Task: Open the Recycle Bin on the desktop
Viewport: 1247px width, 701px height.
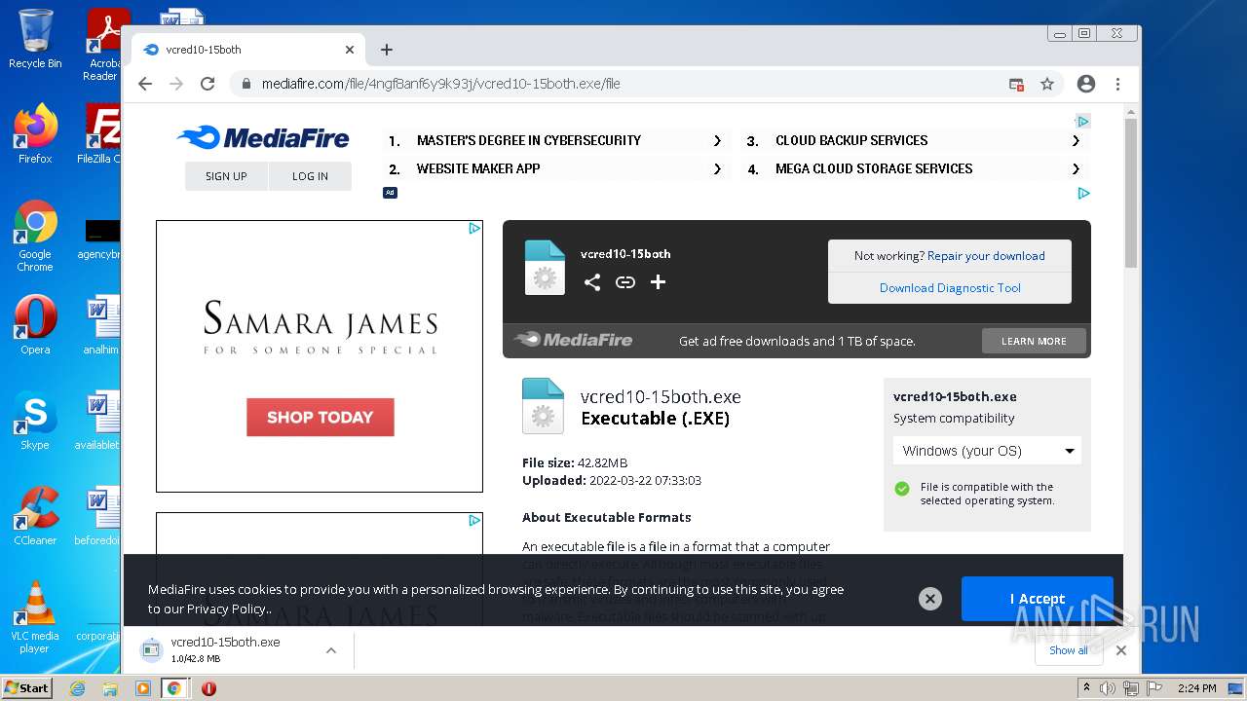Action: [x=35, y=39]
